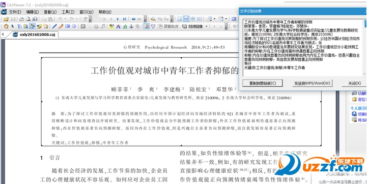Screen dimensions: 368x184
Task: Click the blue Back navigation arrow
Action: click(133, 19)
